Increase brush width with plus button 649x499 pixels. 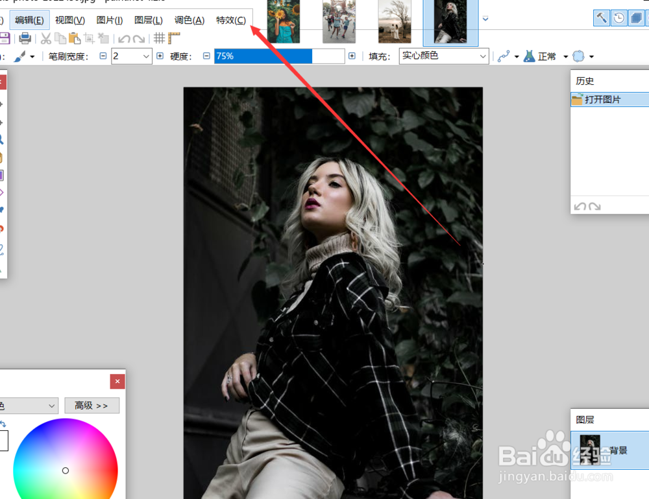pos(160,56)
